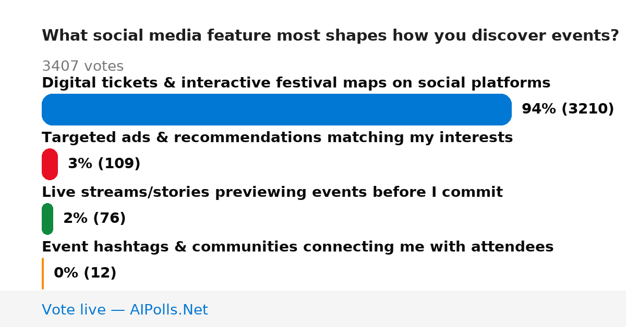Click the blue 94% result bar

click(276, 109)
